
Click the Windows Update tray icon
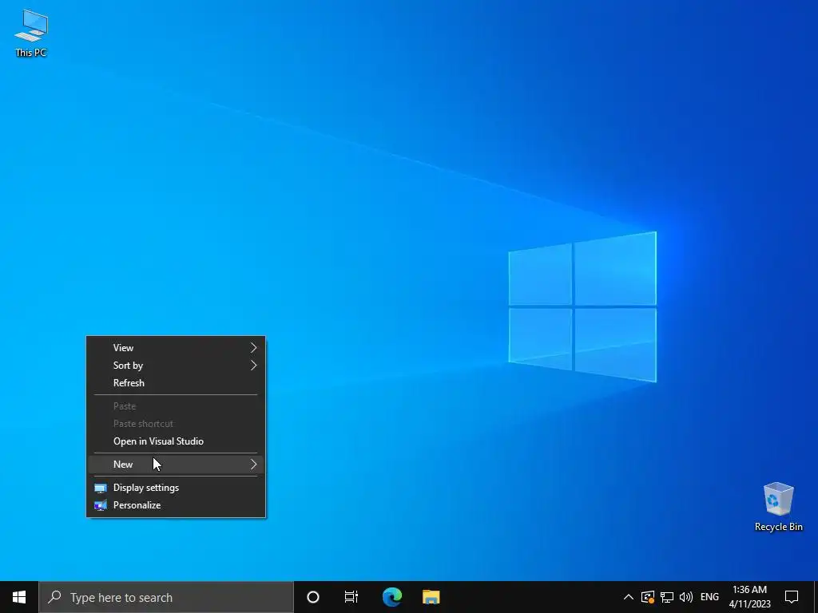click(x=647, y=597)
